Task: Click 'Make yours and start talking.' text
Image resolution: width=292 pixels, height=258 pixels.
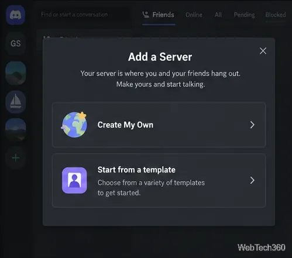Action: coord(160,84)
